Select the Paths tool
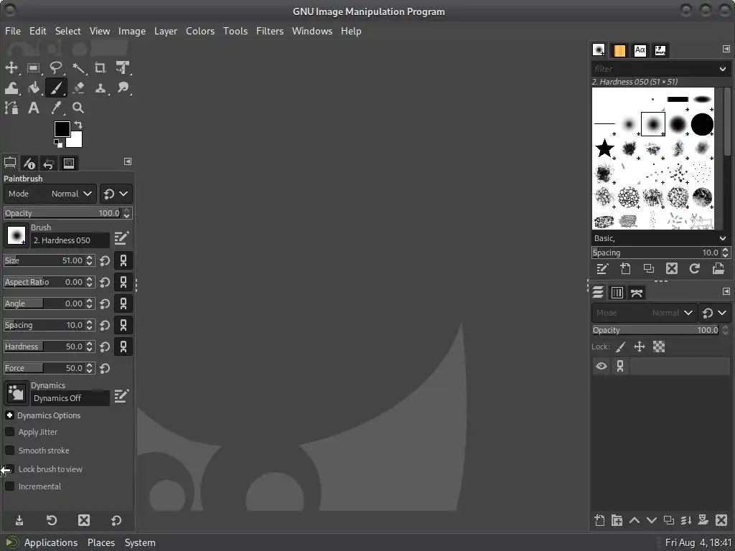The width and height of the screenshot is (735, 551). [11, 108]
